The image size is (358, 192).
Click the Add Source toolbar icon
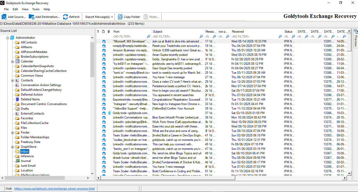click(x=4, y=17)
